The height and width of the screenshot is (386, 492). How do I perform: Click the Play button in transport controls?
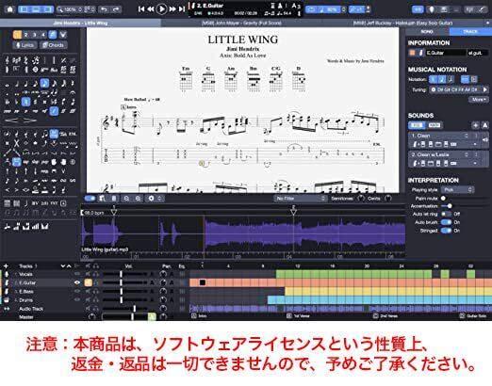tap(161, 8)
